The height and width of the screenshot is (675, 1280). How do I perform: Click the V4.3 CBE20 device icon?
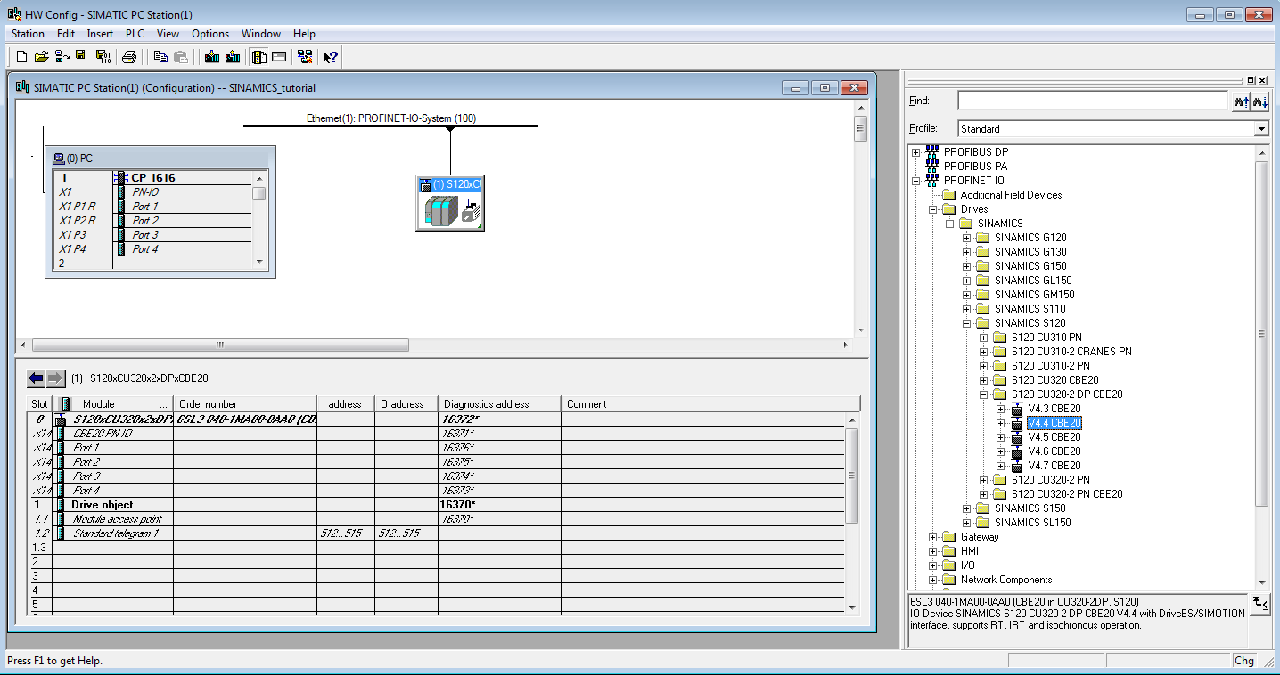pos(1017,409)
